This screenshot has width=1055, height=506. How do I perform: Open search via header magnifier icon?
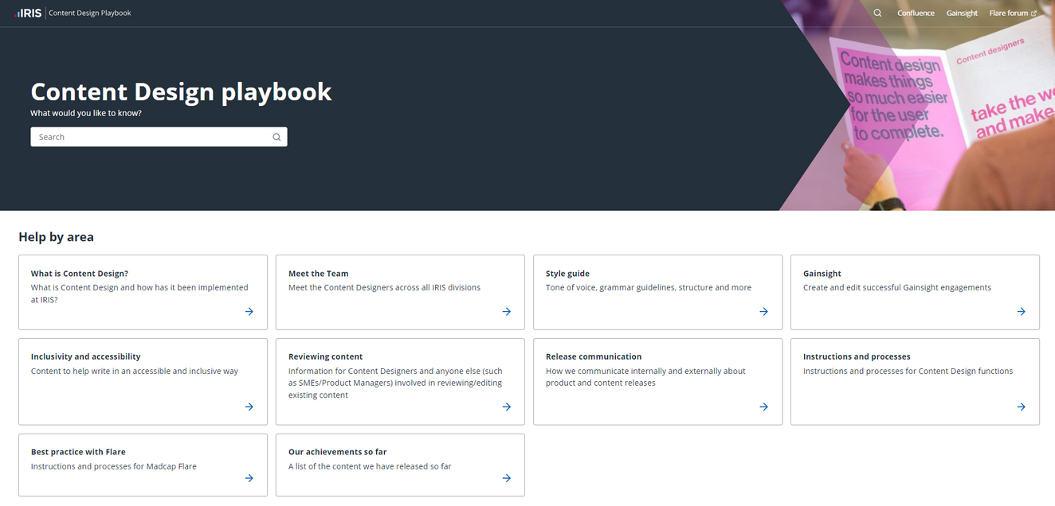tap(877, 13)
